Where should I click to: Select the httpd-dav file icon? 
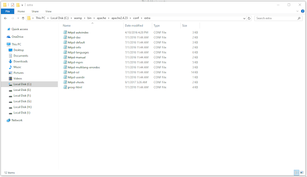(x=65, y=37)
